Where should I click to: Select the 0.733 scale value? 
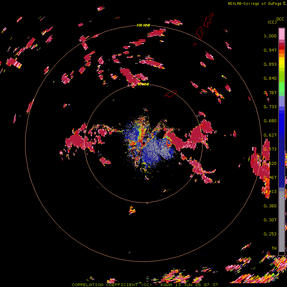click(270, 107)
